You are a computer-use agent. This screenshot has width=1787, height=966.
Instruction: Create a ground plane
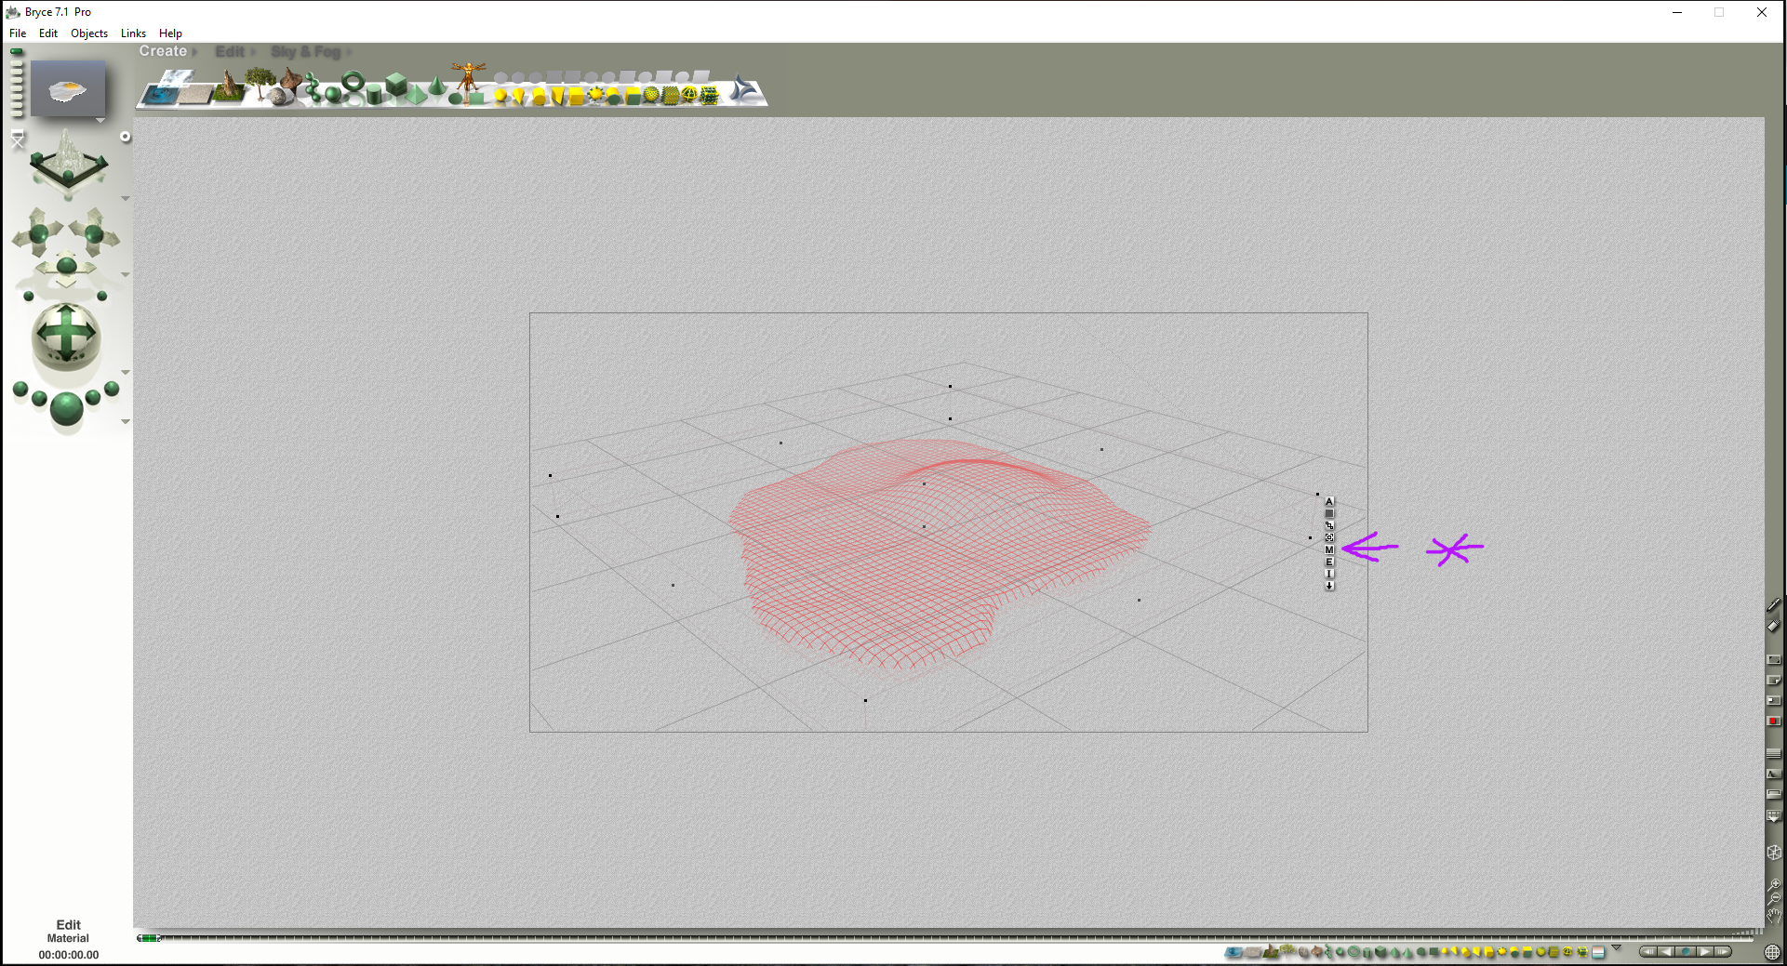[195, 95]
